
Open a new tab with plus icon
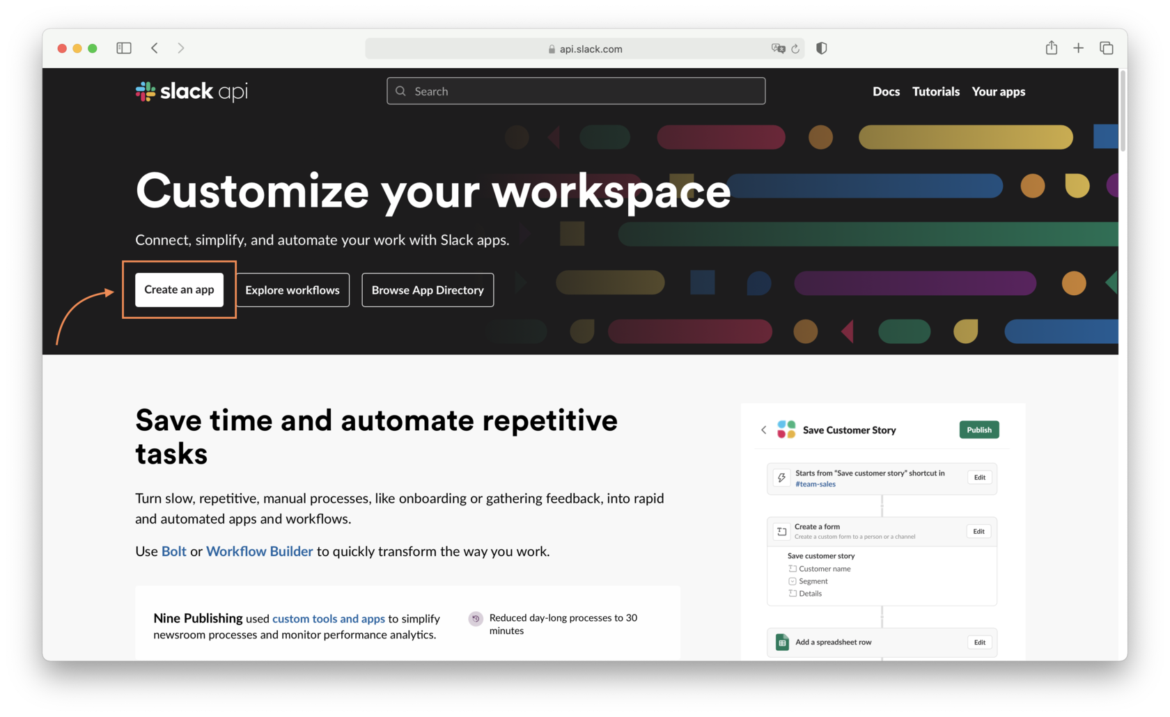point(1078,48)
